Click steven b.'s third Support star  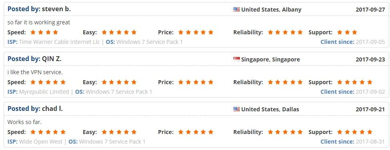(355, 32)
